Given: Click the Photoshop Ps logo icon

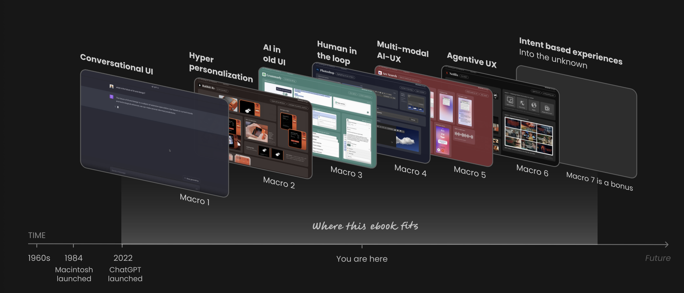Looking at the screenshot, I should 318,70.
